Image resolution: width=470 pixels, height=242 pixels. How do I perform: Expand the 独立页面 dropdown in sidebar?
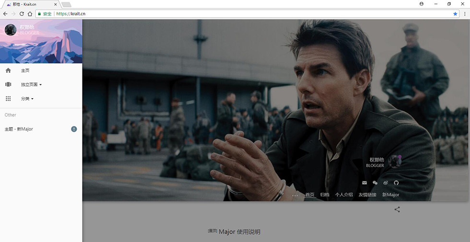pyautogui.click(x=31, y=85)
